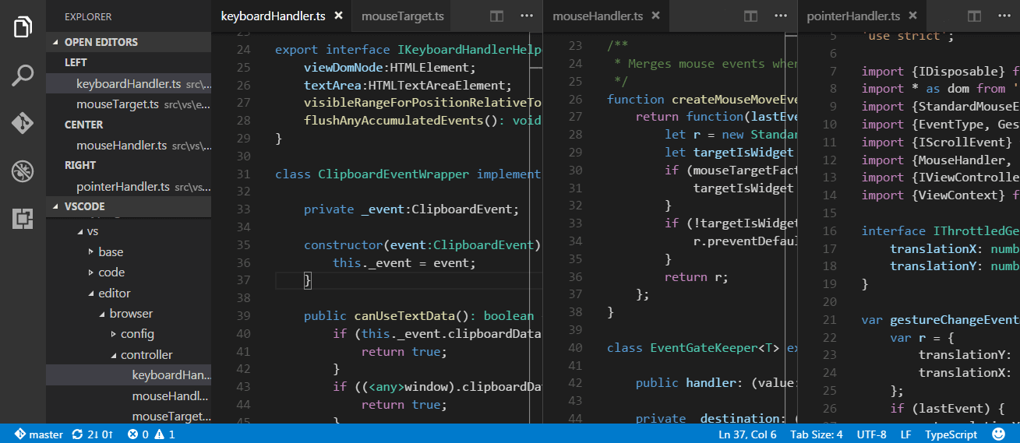1020x443 pixels.
Task: Open mouseTarget.ts in open editors list
Action: [129, 104]
